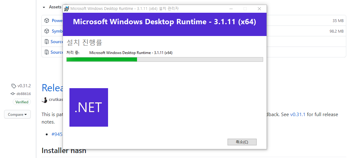The height and width of the screenshot is (158, 350).
Task: Open the Power asset download link
Action: click(x=57, y=20)
